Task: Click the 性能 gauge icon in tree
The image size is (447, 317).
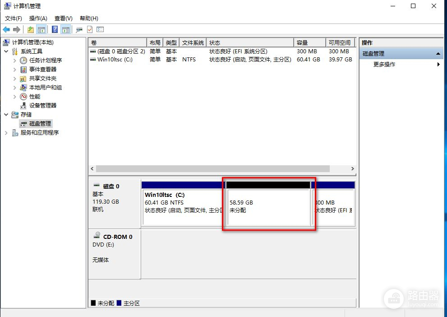Action: (23, 97)
